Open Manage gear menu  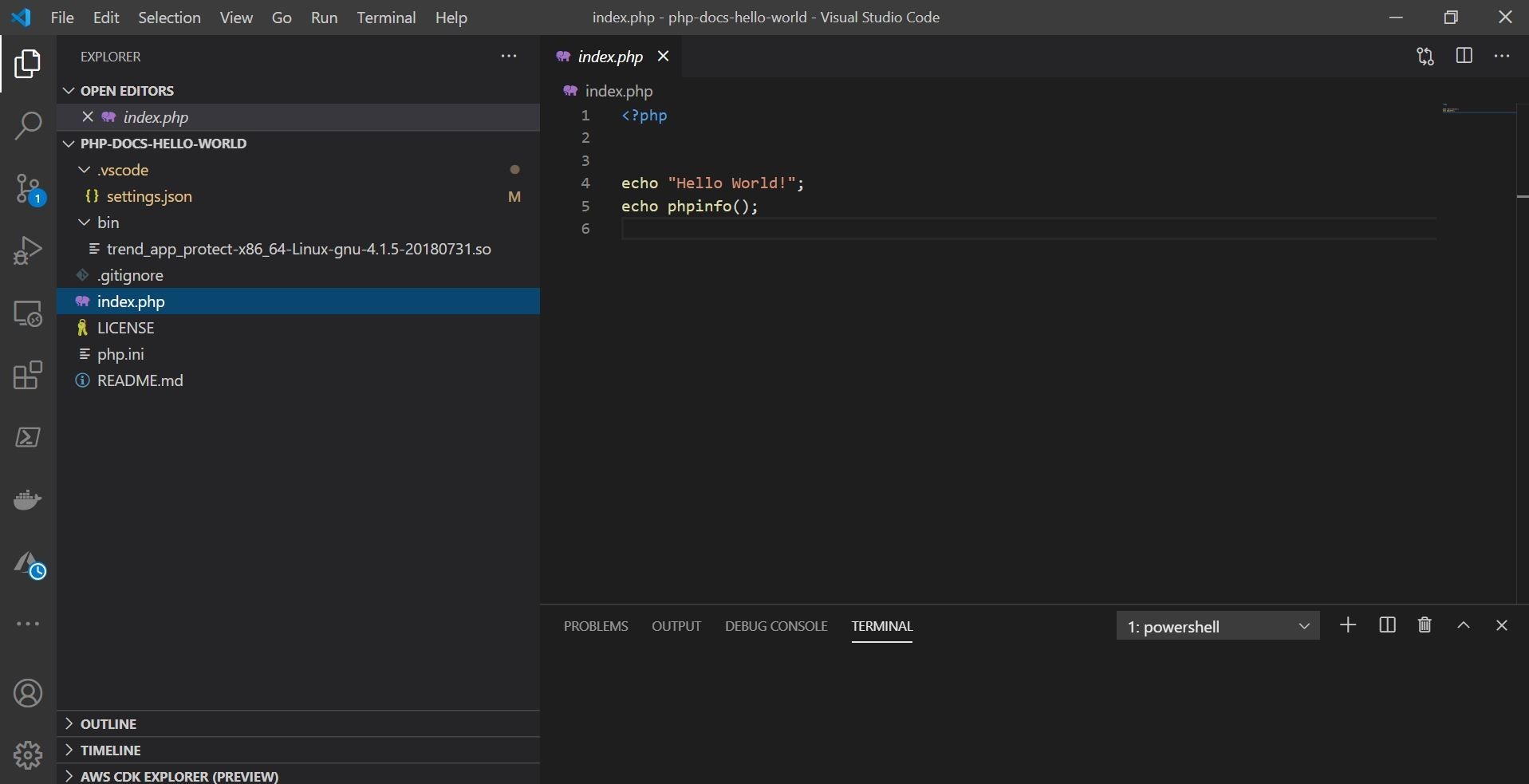pos(28,754)
